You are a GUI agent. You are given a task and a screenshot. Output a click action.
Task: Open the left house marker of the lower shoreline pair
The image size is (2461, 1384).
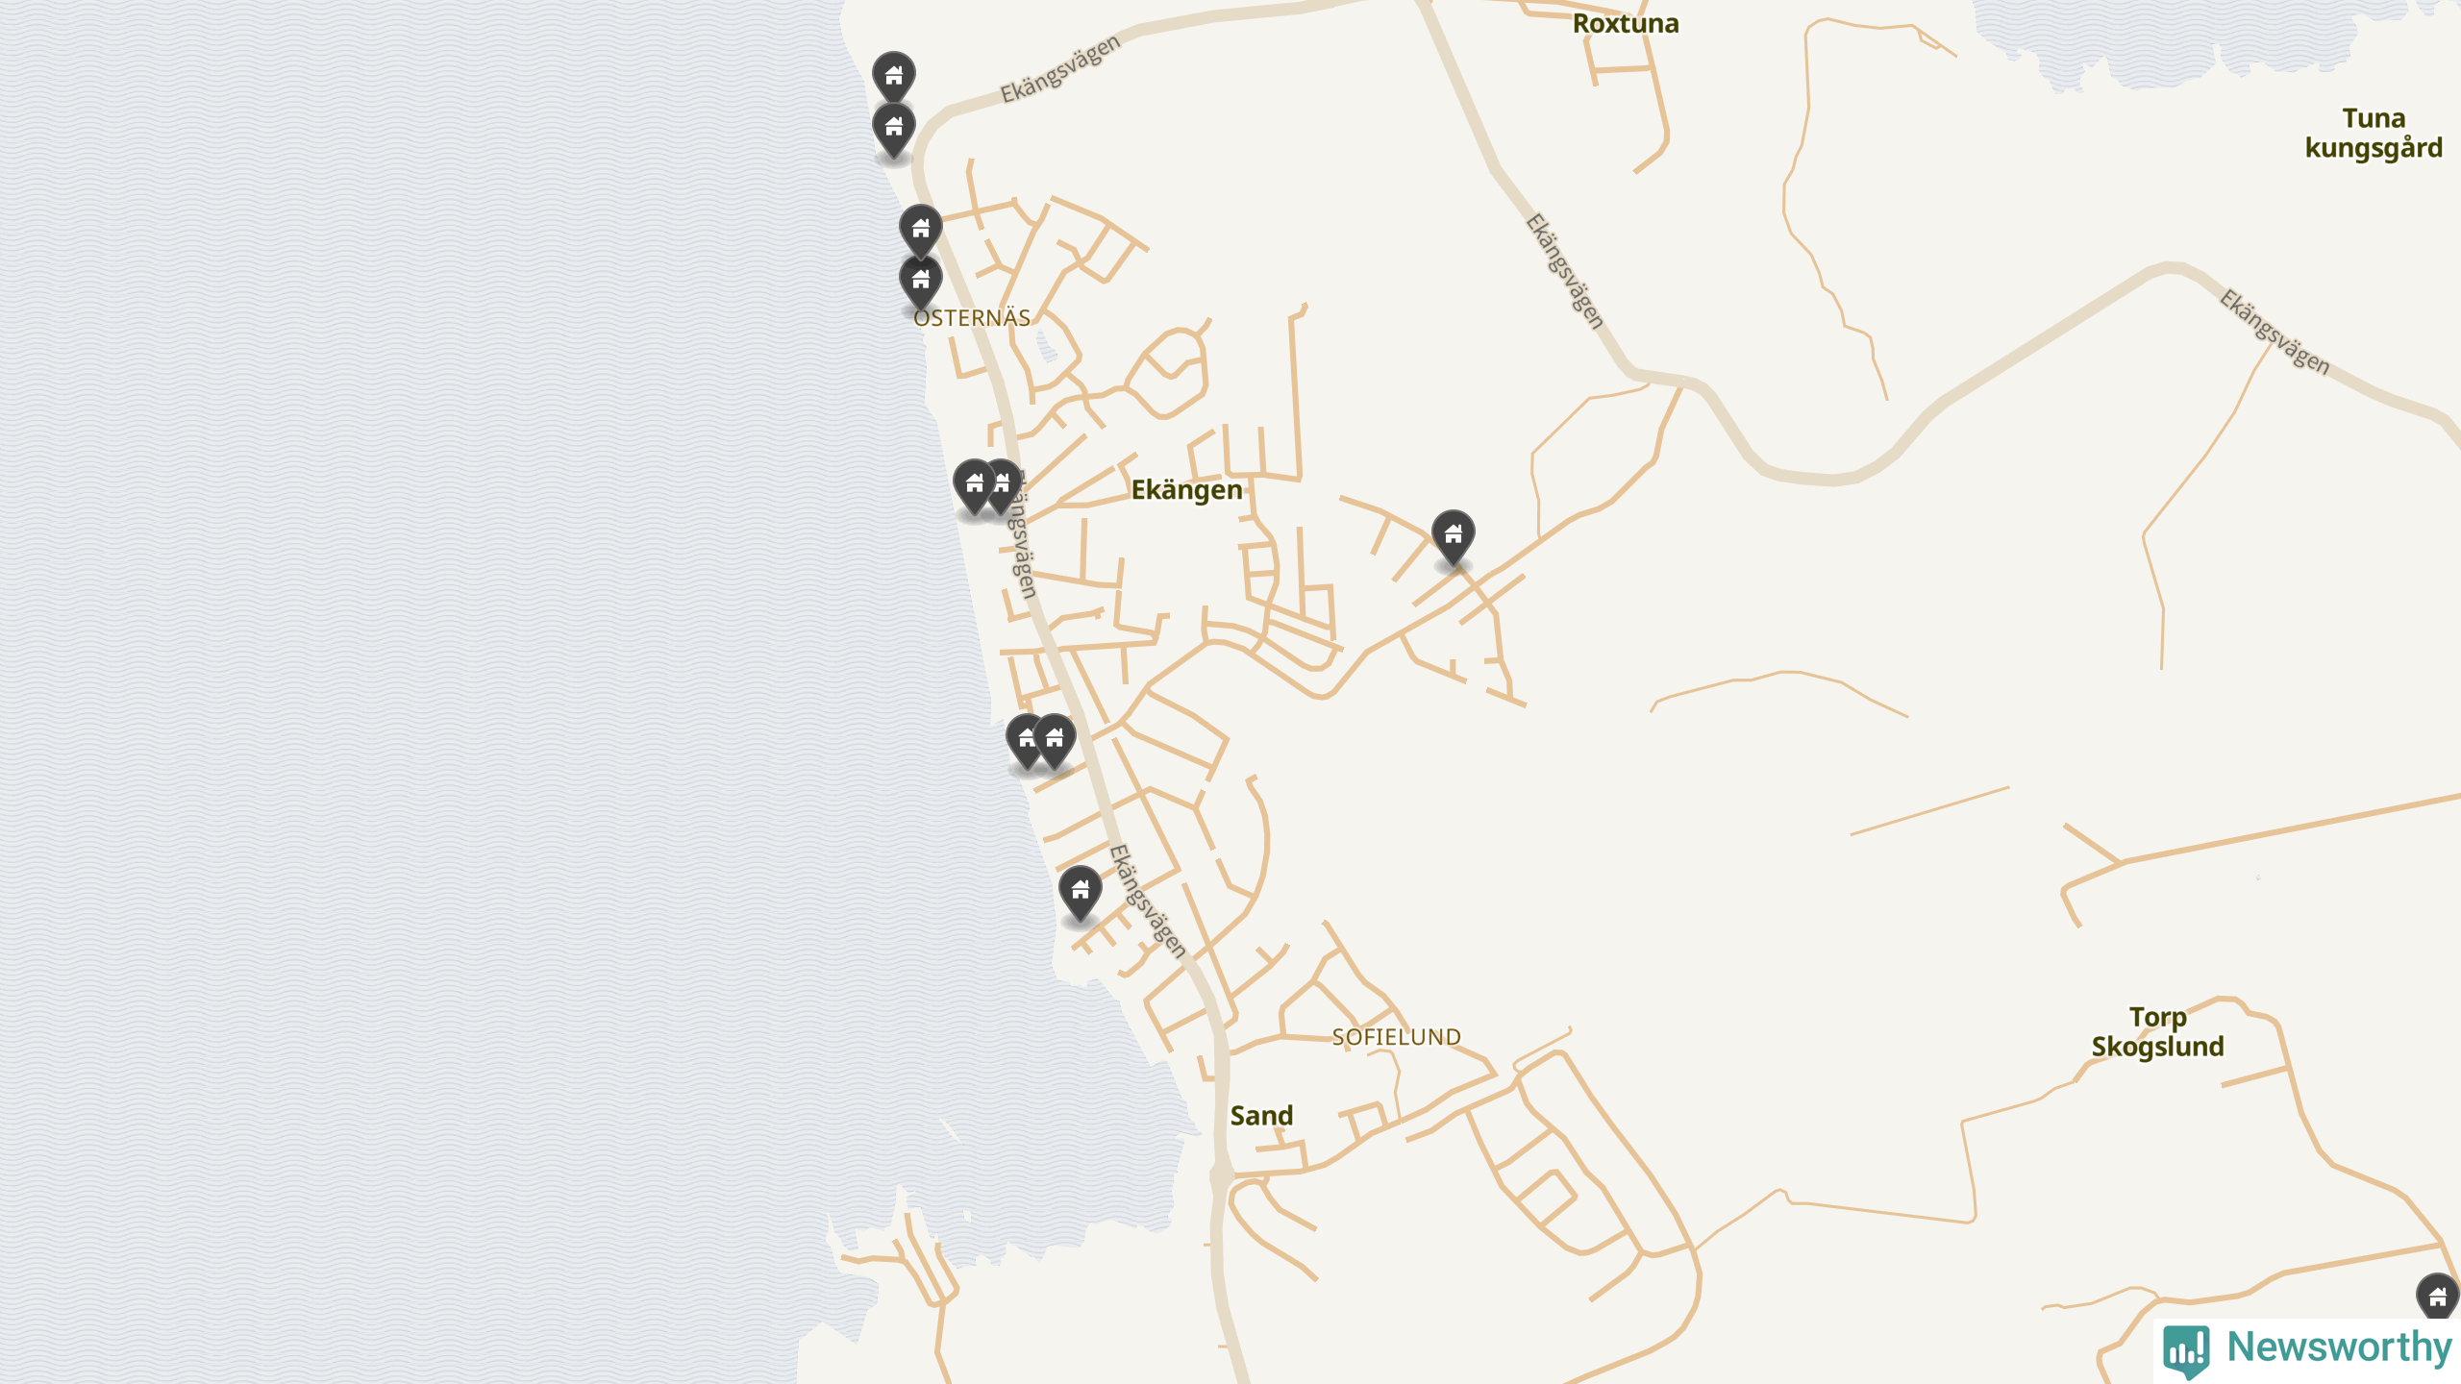click(1025, 740)
